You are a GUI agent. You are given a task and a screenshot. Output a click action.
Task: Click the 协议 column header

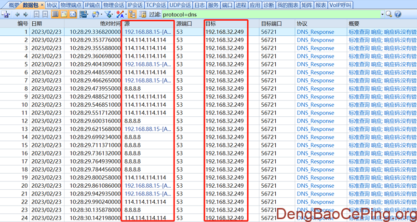[302, 23]
